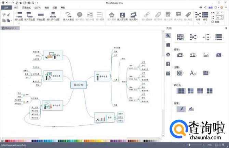
Task: Click the cloud icon at top right
Action: point(201,7)
